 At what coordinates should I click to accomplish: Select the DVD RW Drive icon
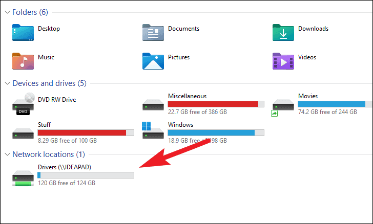(x=23, y=104)
